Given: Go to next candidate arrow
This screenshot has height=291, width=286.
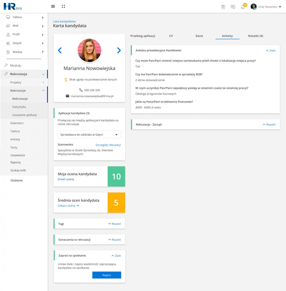Looking at the screenshot, I should click(x=119, y=50).
